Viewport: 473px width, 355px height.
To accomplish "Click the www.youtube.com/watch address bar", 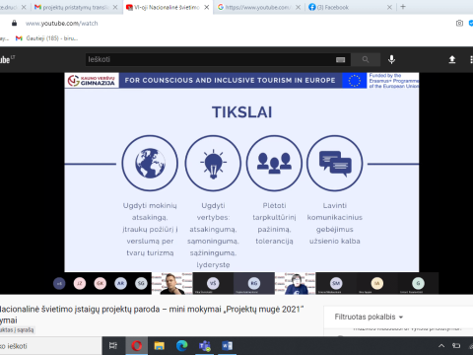I will (62, 24).
